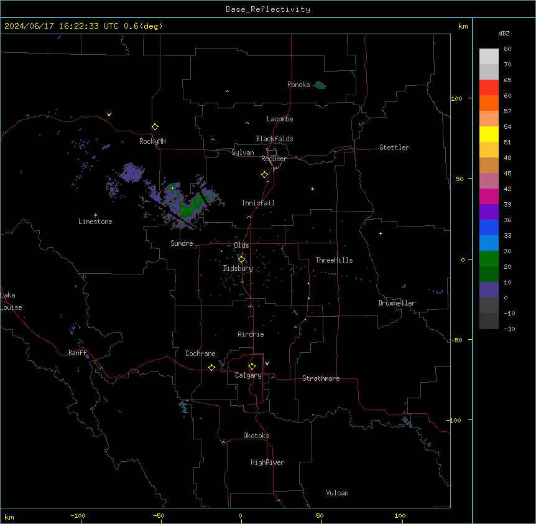Pick the yellow 51-54 dBZ legend swatch
Screen dimensions: 536x524
(489, 134)
